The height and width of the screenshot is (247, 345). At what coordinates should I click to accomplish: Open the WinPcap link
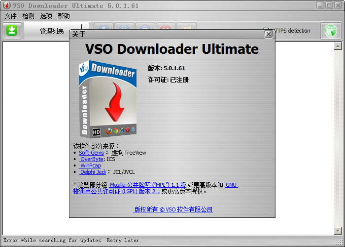[x=90, y=165]
